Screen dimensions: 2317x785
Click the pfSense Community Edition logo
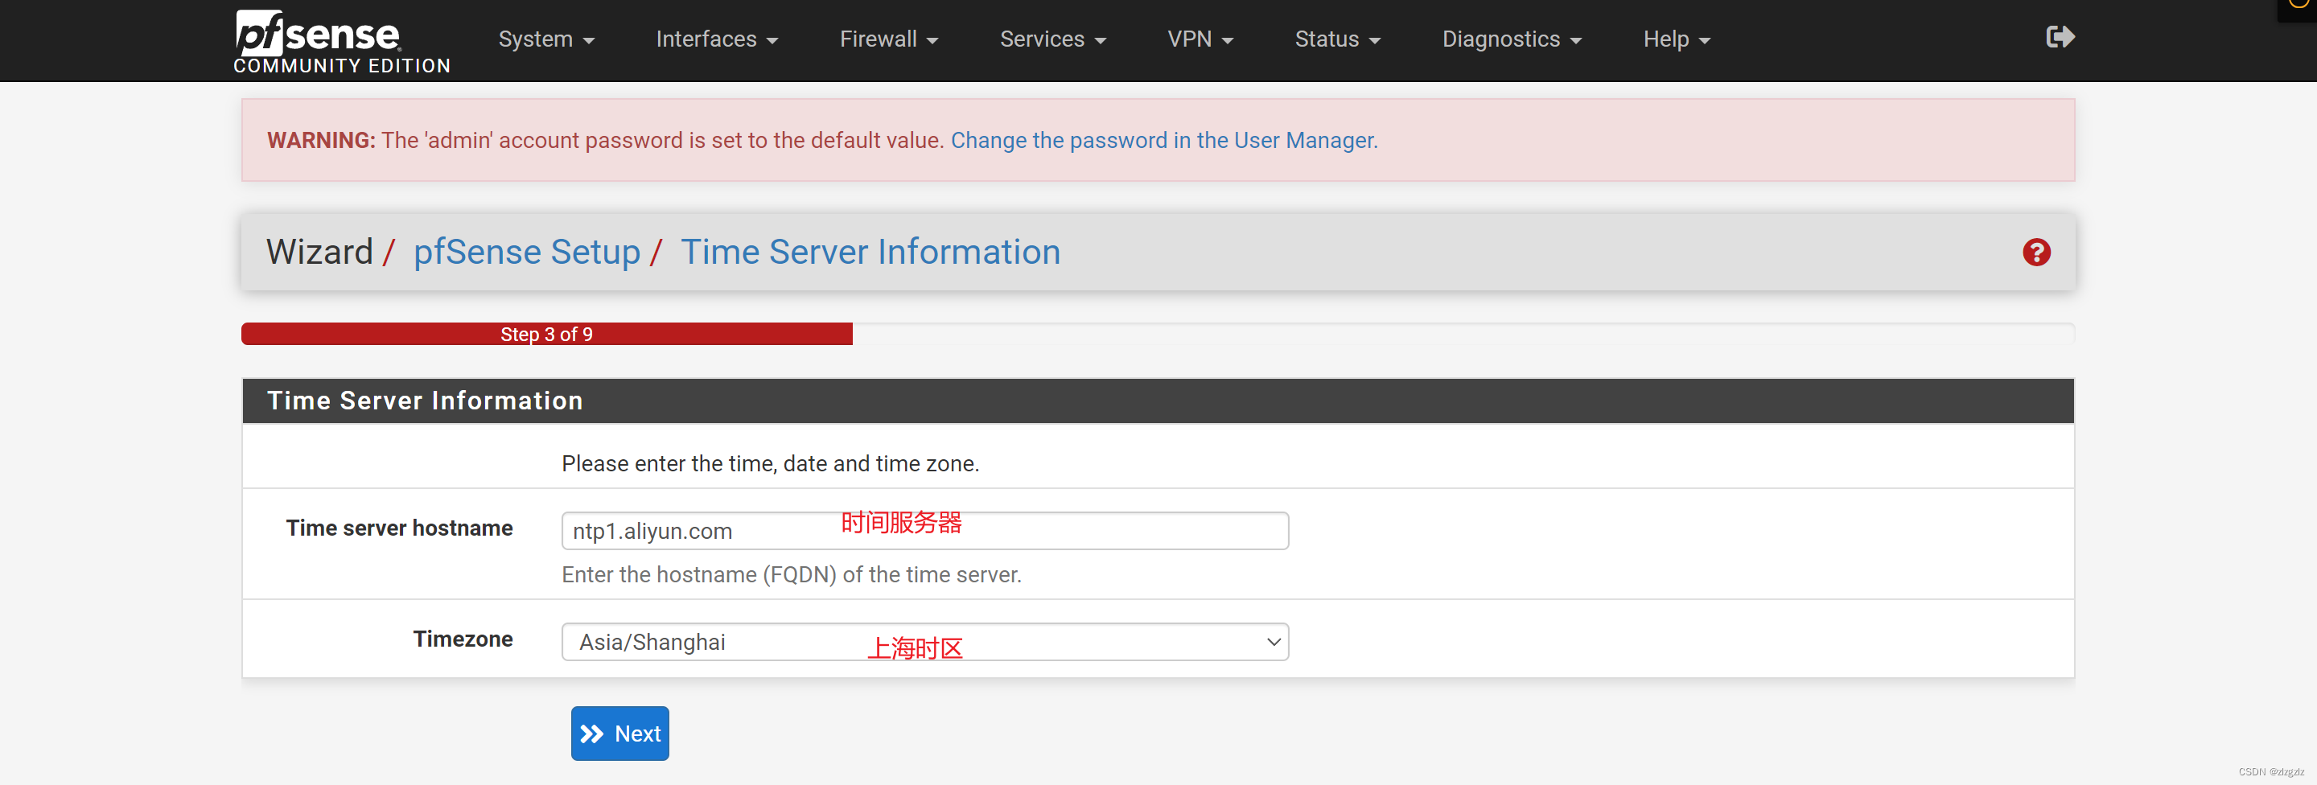pos(342,41)
